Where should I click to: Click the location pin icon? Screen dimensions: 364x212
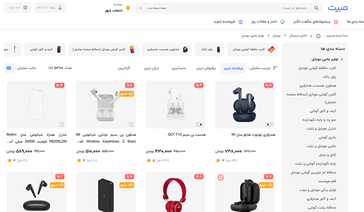[128, 8]
